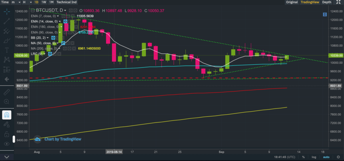The image size is (344, 161).
Task: Select the crosshair cursor tool
Action: click(7, 11)
